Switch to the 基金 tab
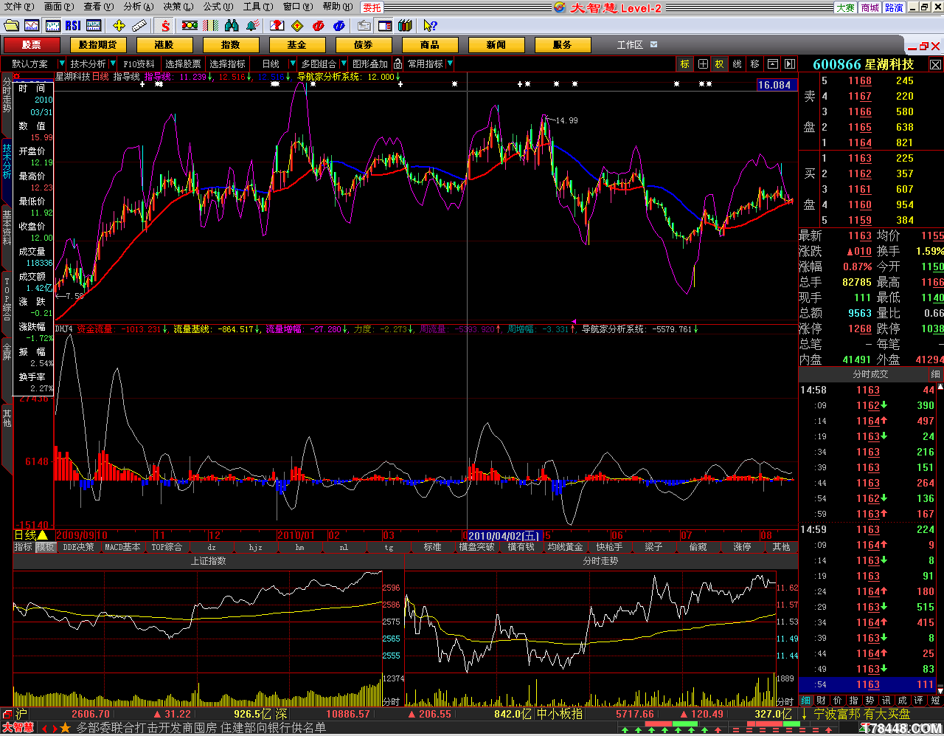This screenshot has height=736, width=944. 296,45
